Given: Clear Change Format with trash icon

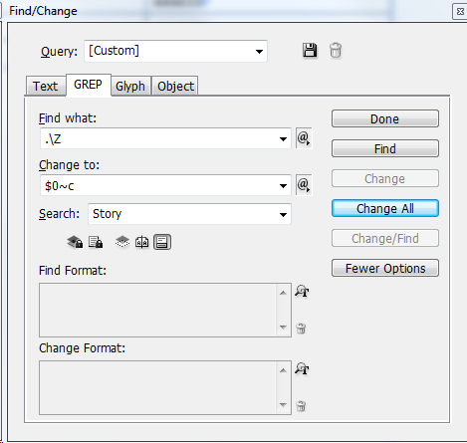Looking at the screenshot, I should pos(301,406).
